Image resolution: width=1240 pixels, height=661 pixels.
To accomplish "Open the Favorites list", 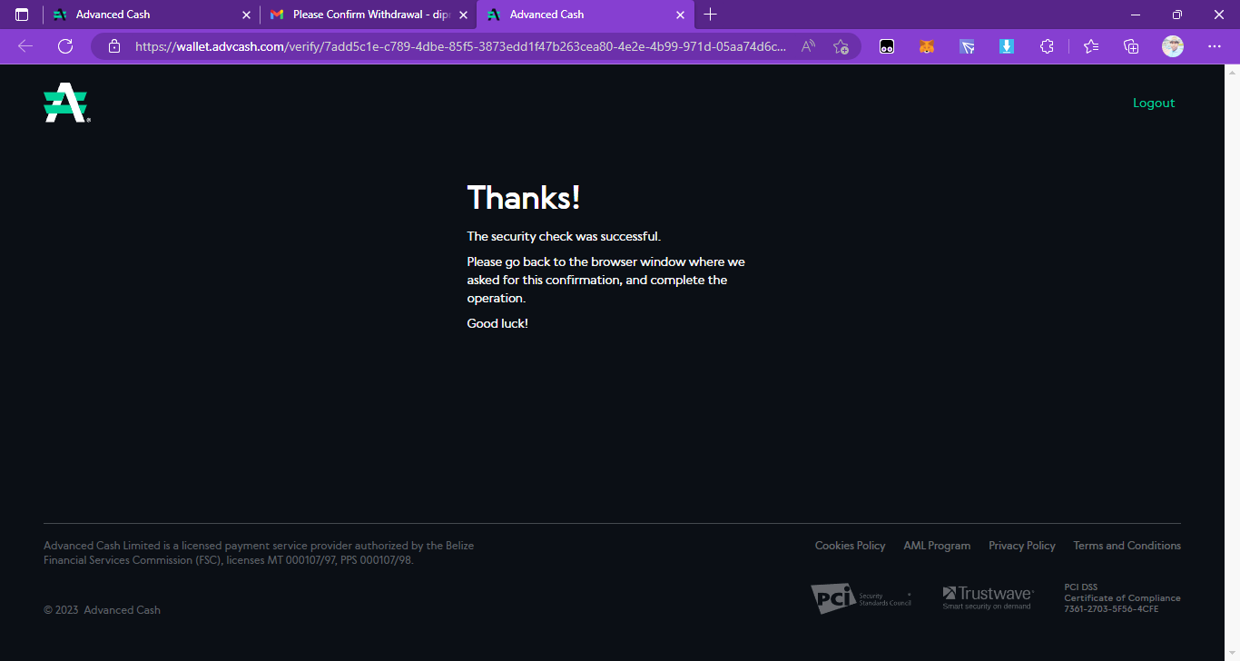I will (x=1091, y=46).
